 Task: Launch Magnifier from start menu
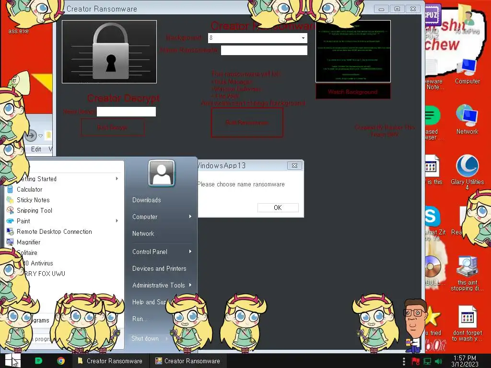(28, 242)
